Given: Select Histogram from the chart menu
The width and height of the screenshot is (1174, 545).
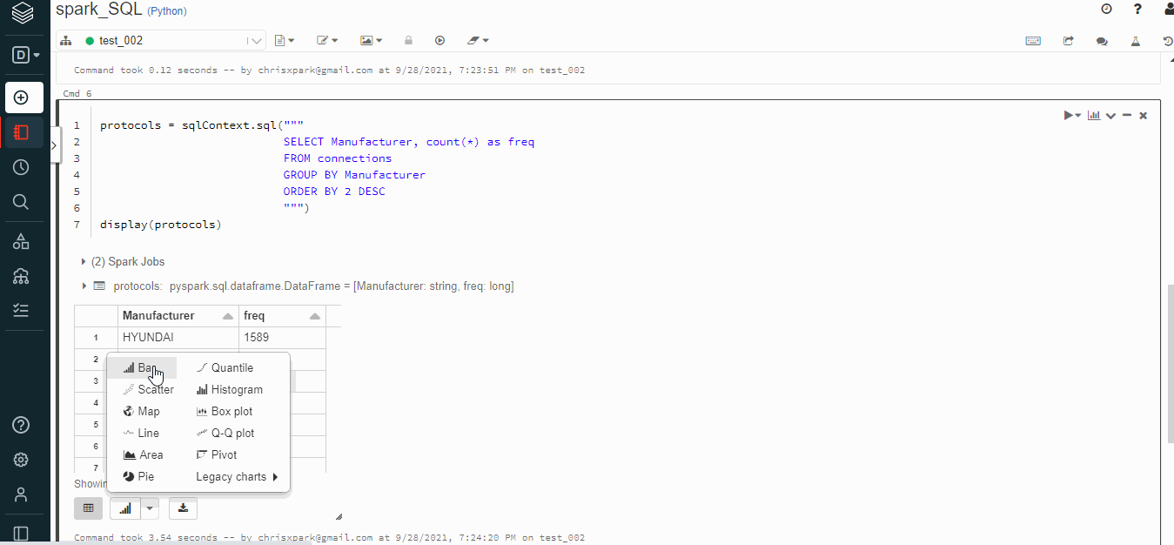Looking at the screenshot, I should point(236,389).
